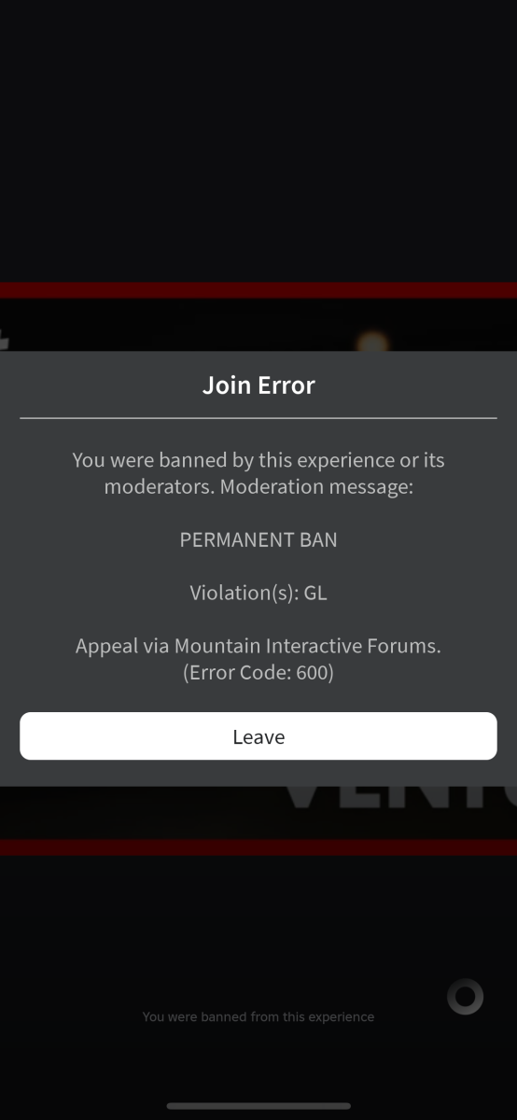Tap the PERMANENT BAN moderation text
The height and width of the screenshot is (1120, 517).
tap(258, 539)
